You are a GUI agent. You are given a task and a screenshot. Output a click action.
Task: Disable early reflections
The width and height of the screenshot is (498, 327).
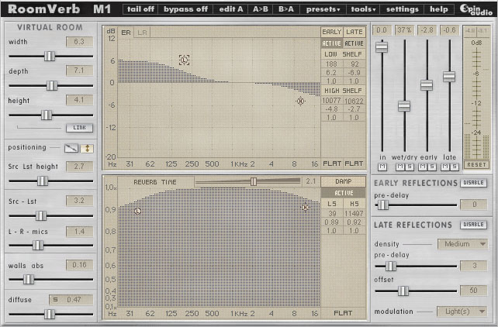tap(473, 183)
